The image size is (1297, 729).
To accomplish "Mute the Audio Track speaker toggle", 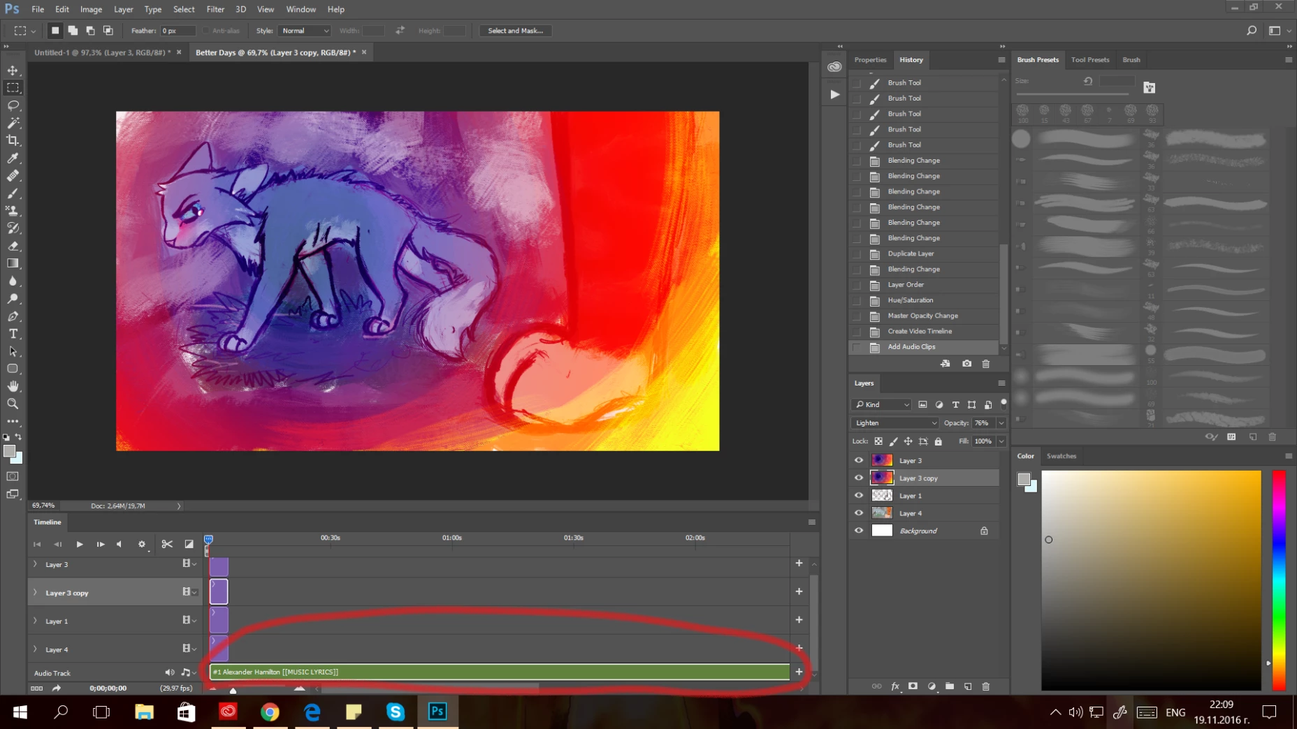I will [x=169, y=672].
